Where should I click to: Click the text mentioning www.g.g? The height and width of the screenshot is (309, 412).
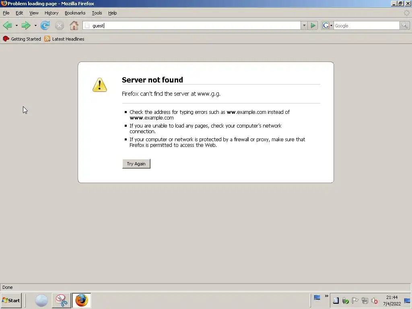click(x=171, y=94)
